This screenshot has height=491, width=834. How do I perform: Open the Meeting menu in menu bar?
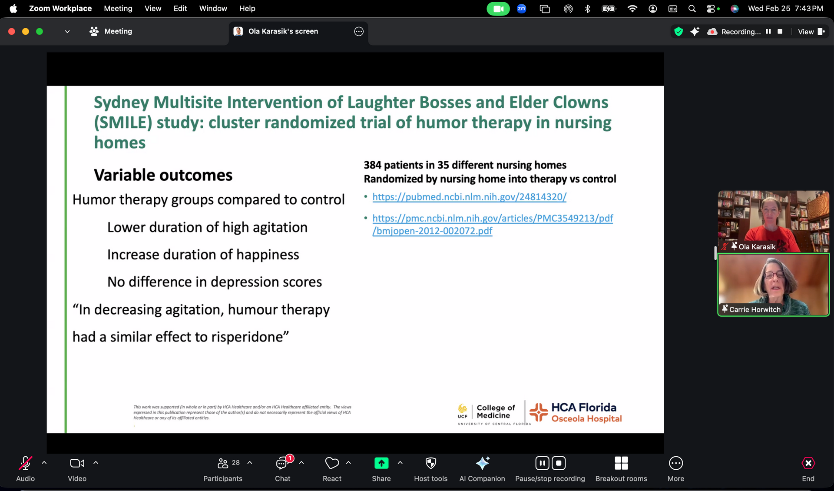tap(118, 8)
